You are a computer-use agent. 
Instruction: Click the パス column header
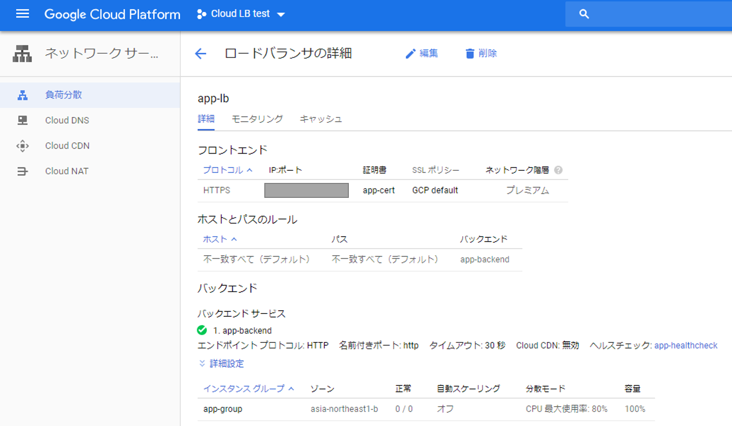click(339, 239)
